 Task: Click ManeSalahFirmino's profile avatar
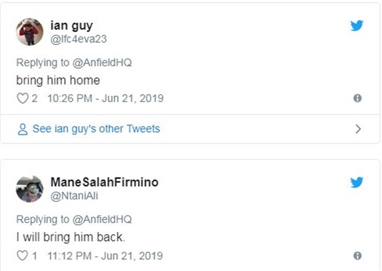point(30,188)
